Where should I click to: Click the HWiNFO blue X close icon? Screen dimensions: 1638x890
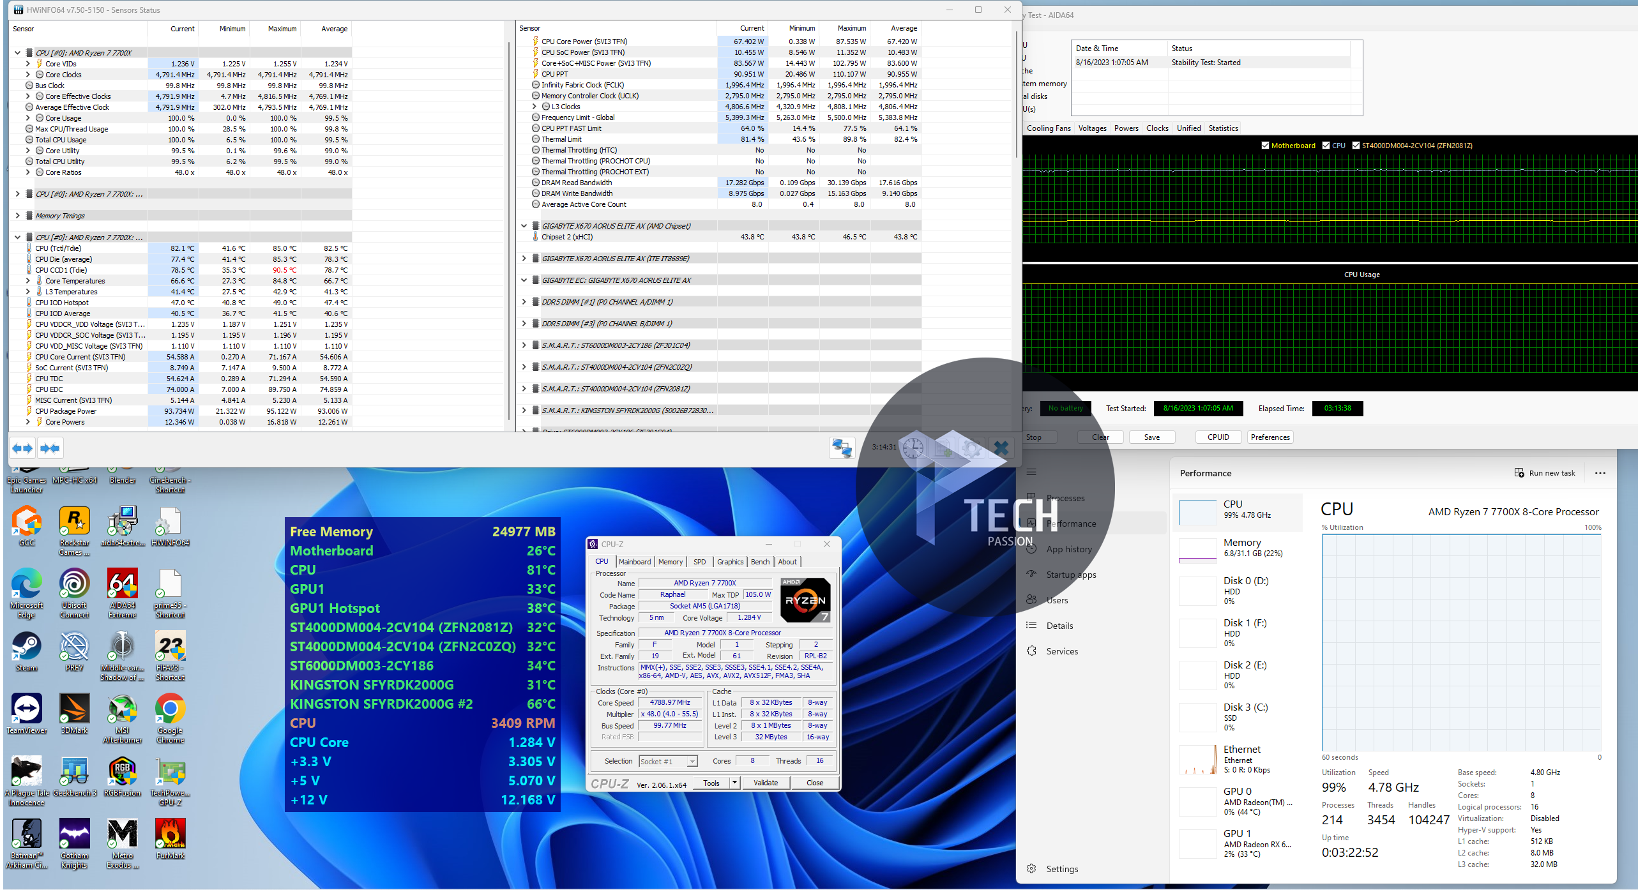[x=1001, y=448]
